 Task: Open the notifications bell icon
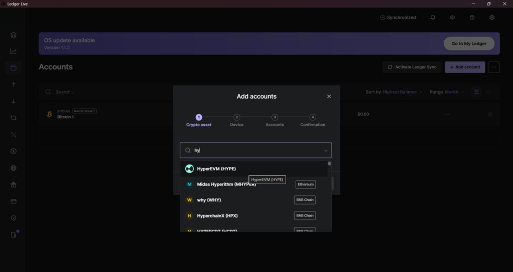[x=433, y=17]
